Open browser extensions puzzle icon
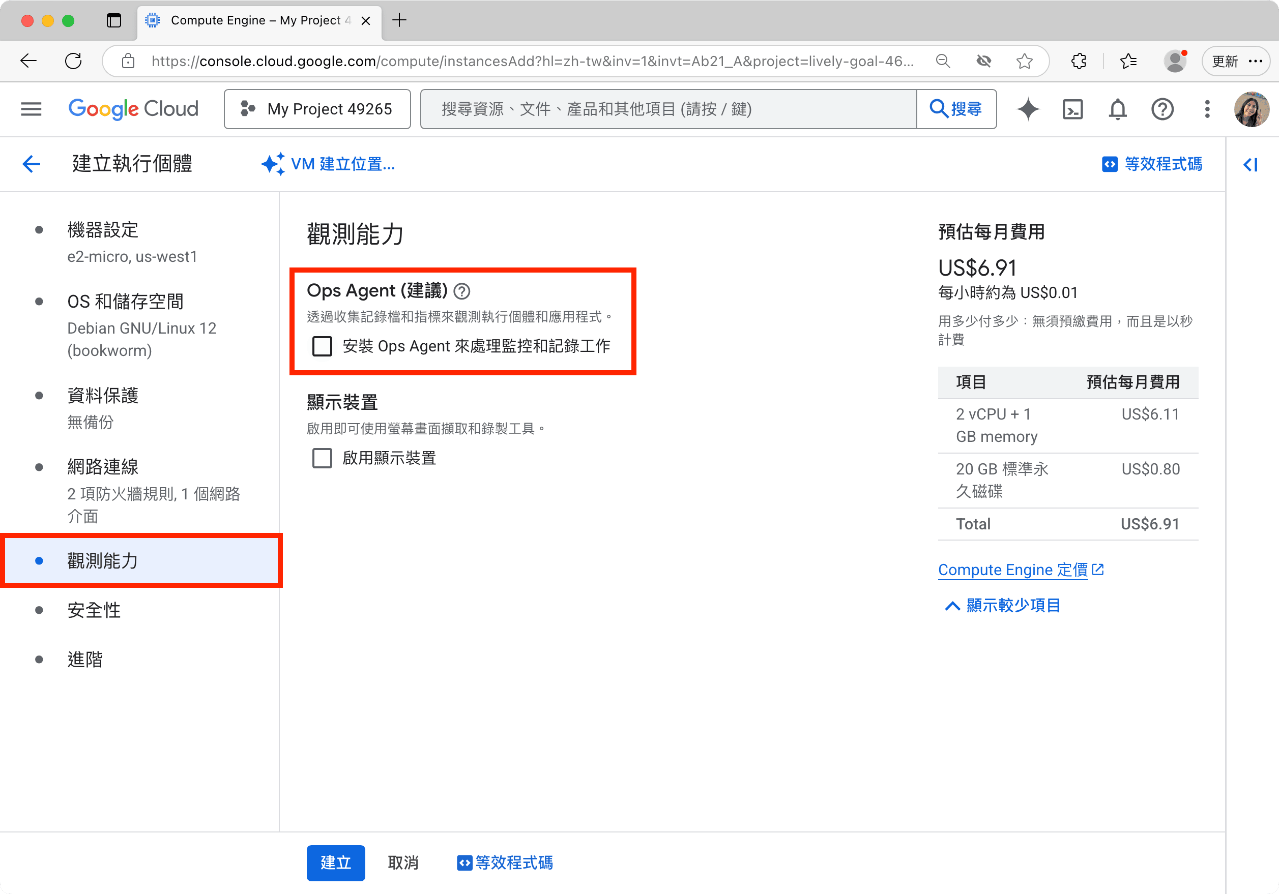Viewport: 1279px width, 894px height. [x=1079, y=61]
